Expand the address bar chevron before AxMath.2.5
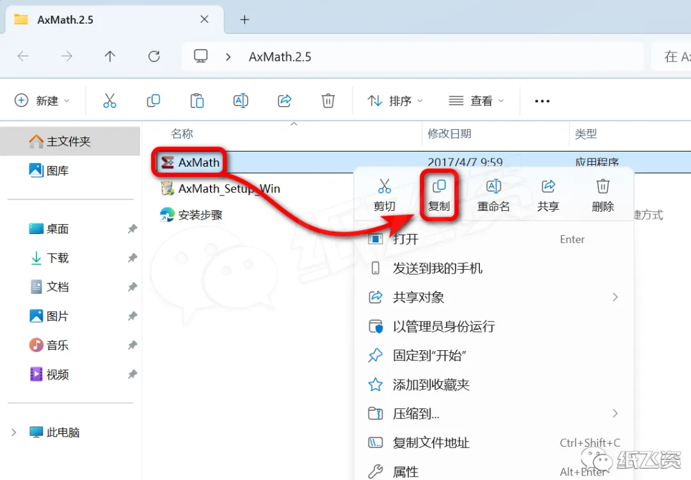 point(228,57)
